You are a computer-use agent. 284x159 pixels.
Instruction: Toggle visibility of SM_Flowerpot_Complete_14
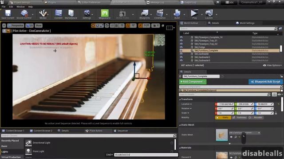(x=181, y=37)
